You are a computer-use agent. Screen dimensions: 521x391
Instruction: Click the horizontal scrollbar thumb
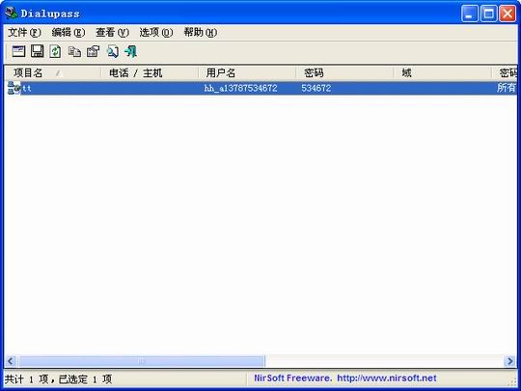(x=142, y=361)
